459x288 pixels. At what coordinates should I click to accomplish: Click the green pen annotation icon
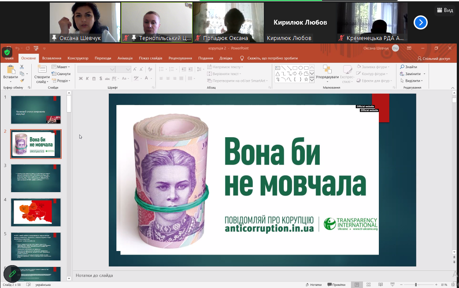12,273
